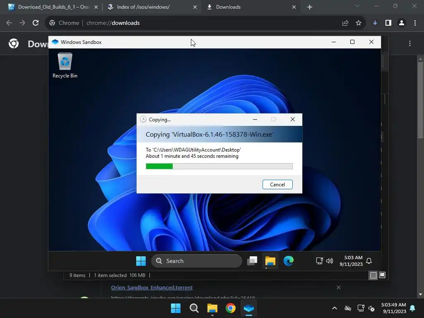Viewport: 424px width, 318px height.
Task: Open Windows Start on host taskbar
Action: [176, 308]
